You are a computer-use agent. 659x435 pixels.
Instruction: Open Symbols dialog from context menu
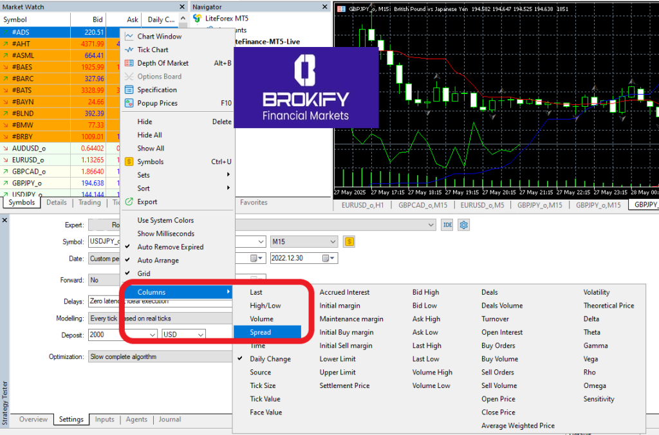150,162
